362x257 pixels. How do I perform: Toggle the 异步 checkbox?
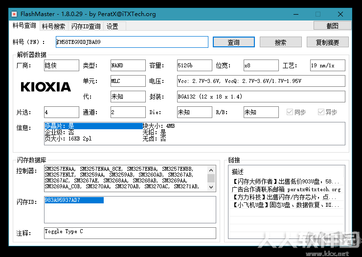coord(327,112)
